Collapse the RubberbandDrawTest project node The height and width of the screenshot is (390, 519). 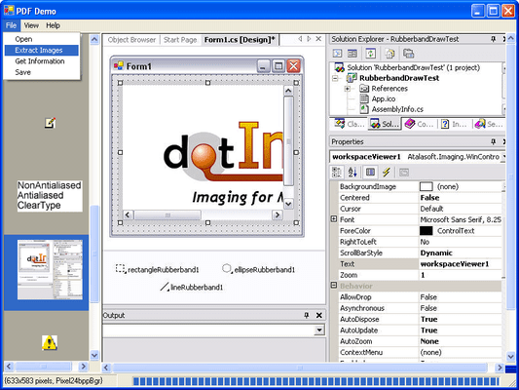pyautogui.click(x=335, y=79)
